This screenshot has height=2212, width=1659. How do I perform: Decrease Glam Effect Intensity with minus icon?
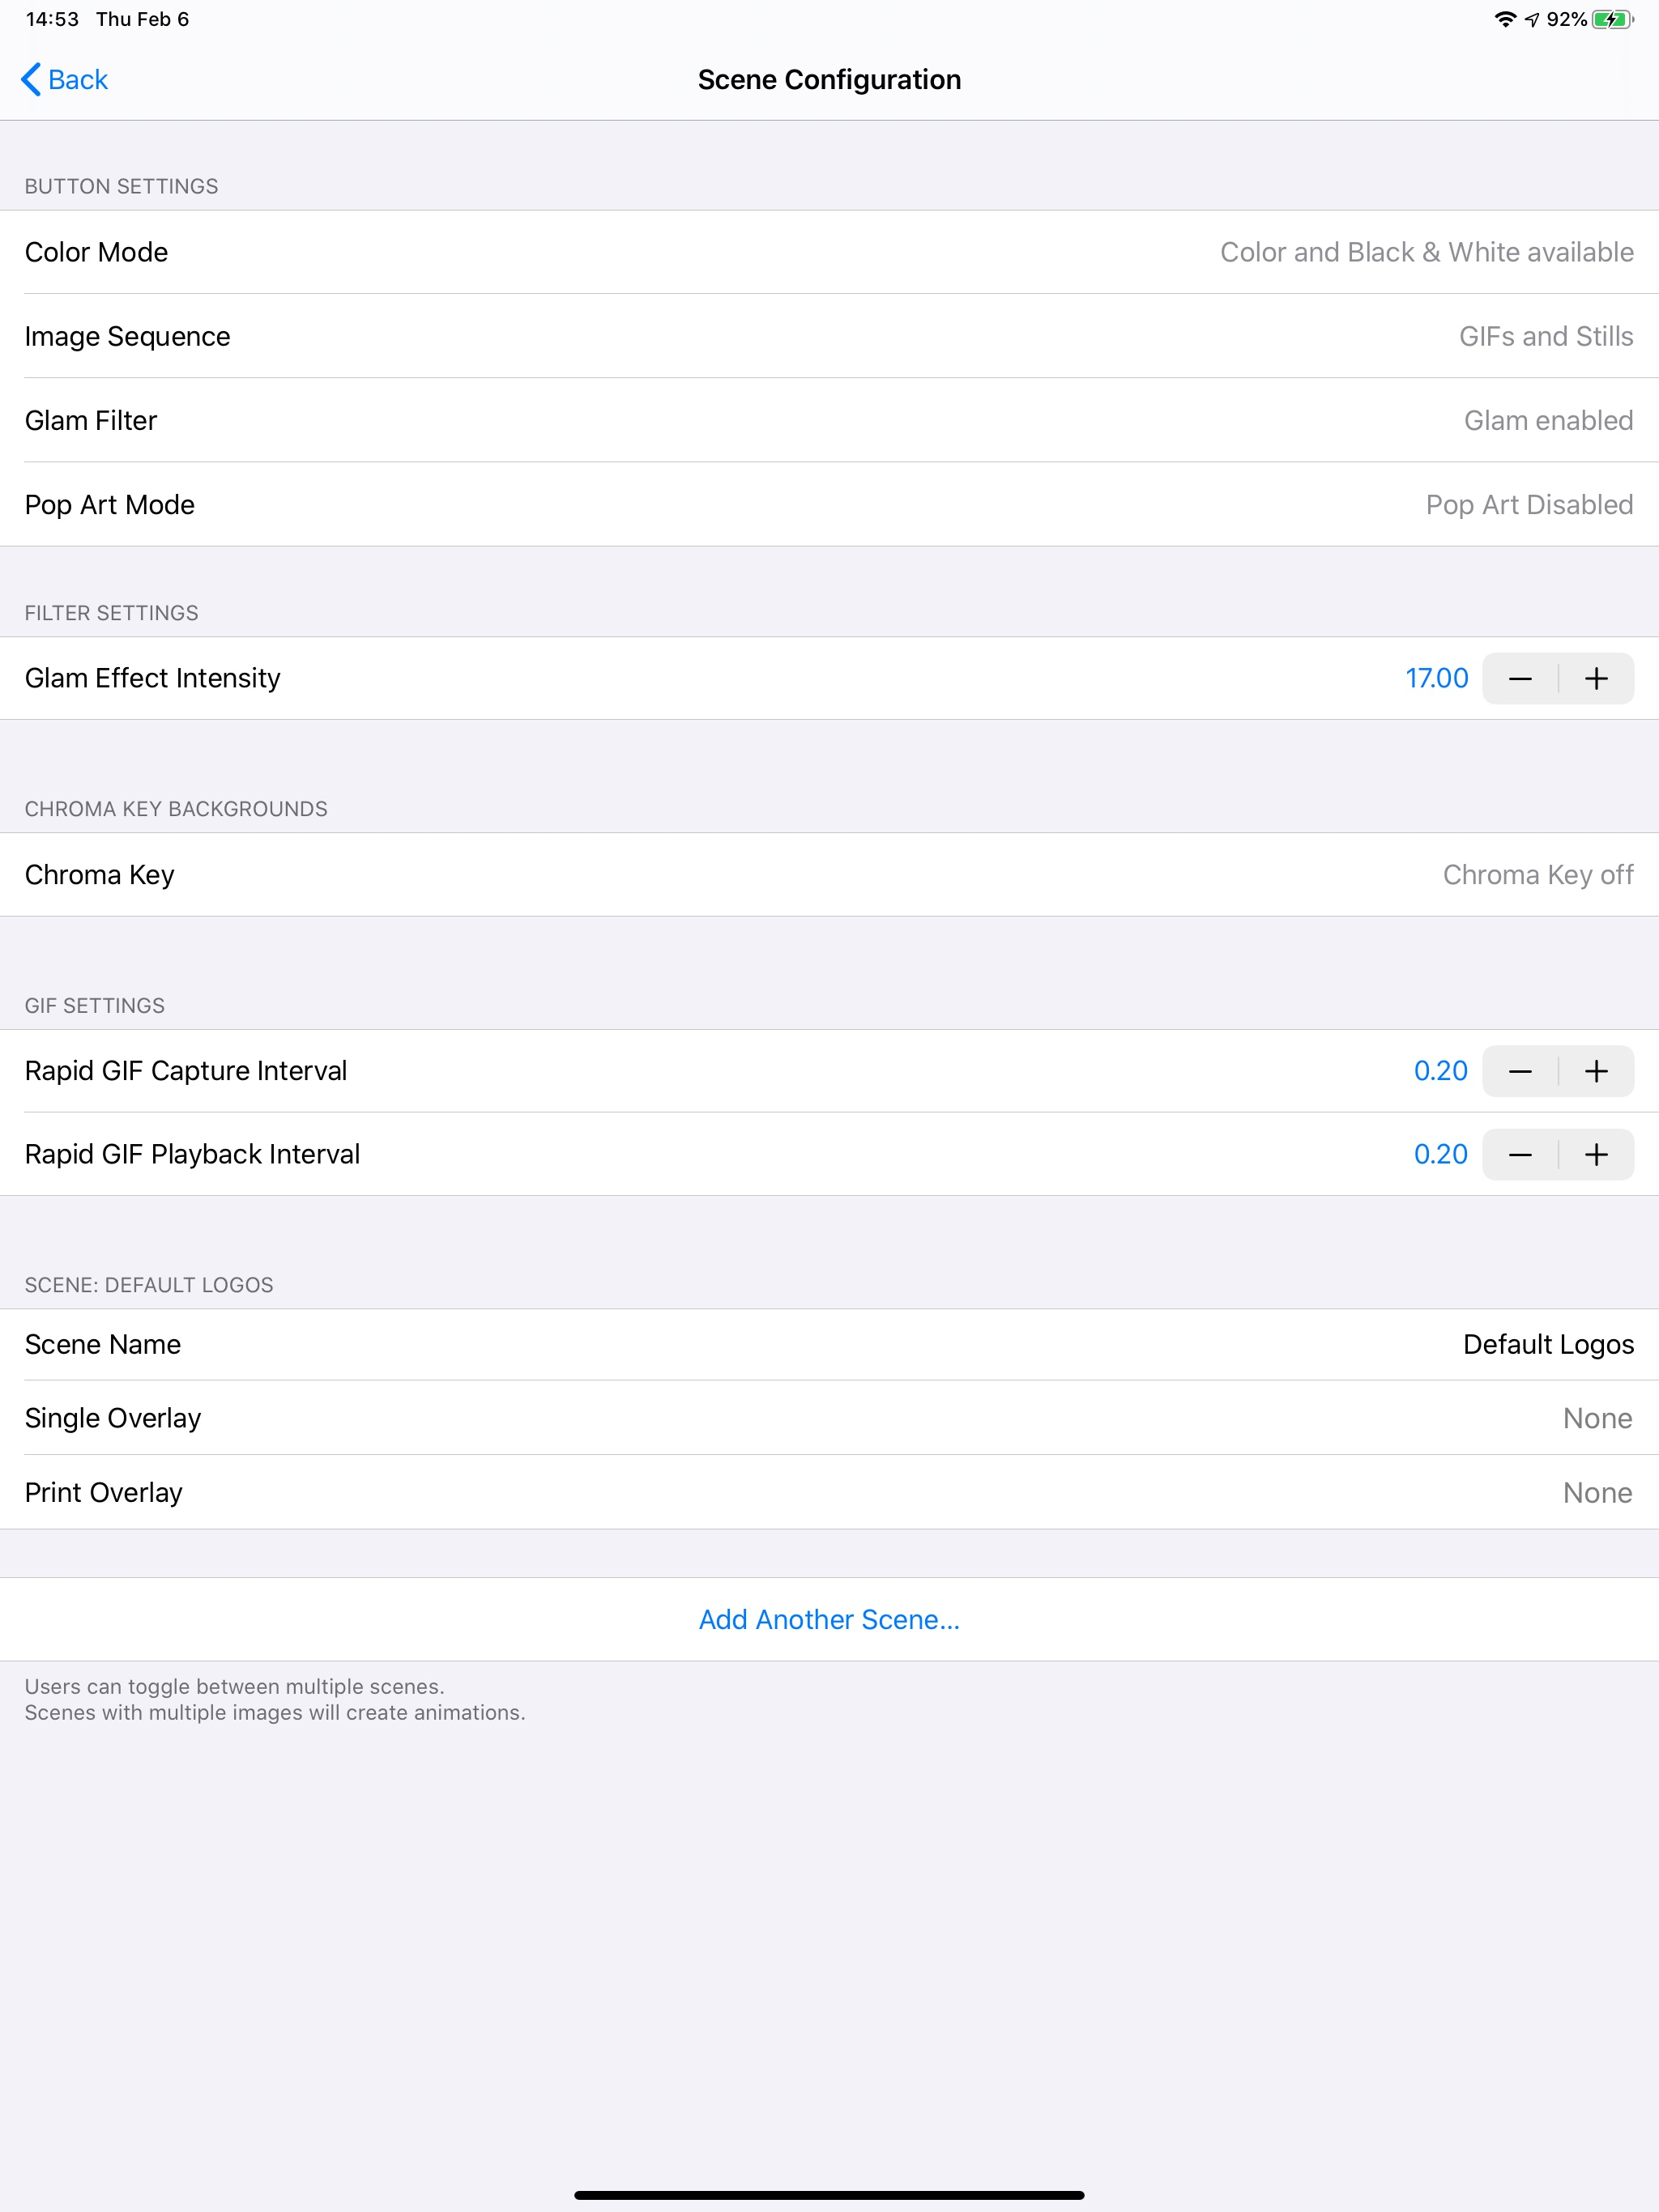1520,679
